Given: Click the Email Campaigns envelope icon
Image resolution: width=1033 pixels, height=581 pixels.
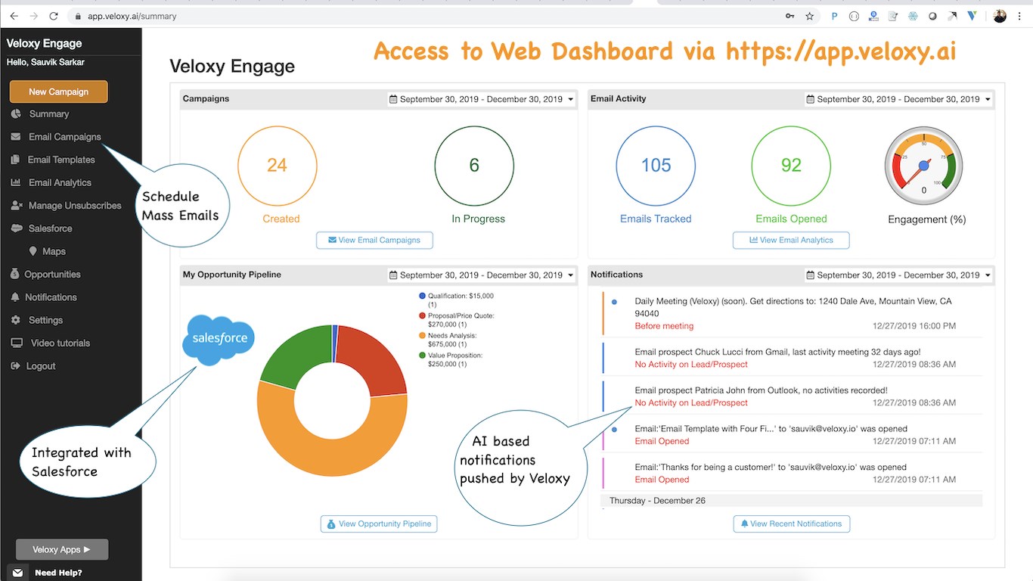Looking at the screenshot, I should (16, 137).
